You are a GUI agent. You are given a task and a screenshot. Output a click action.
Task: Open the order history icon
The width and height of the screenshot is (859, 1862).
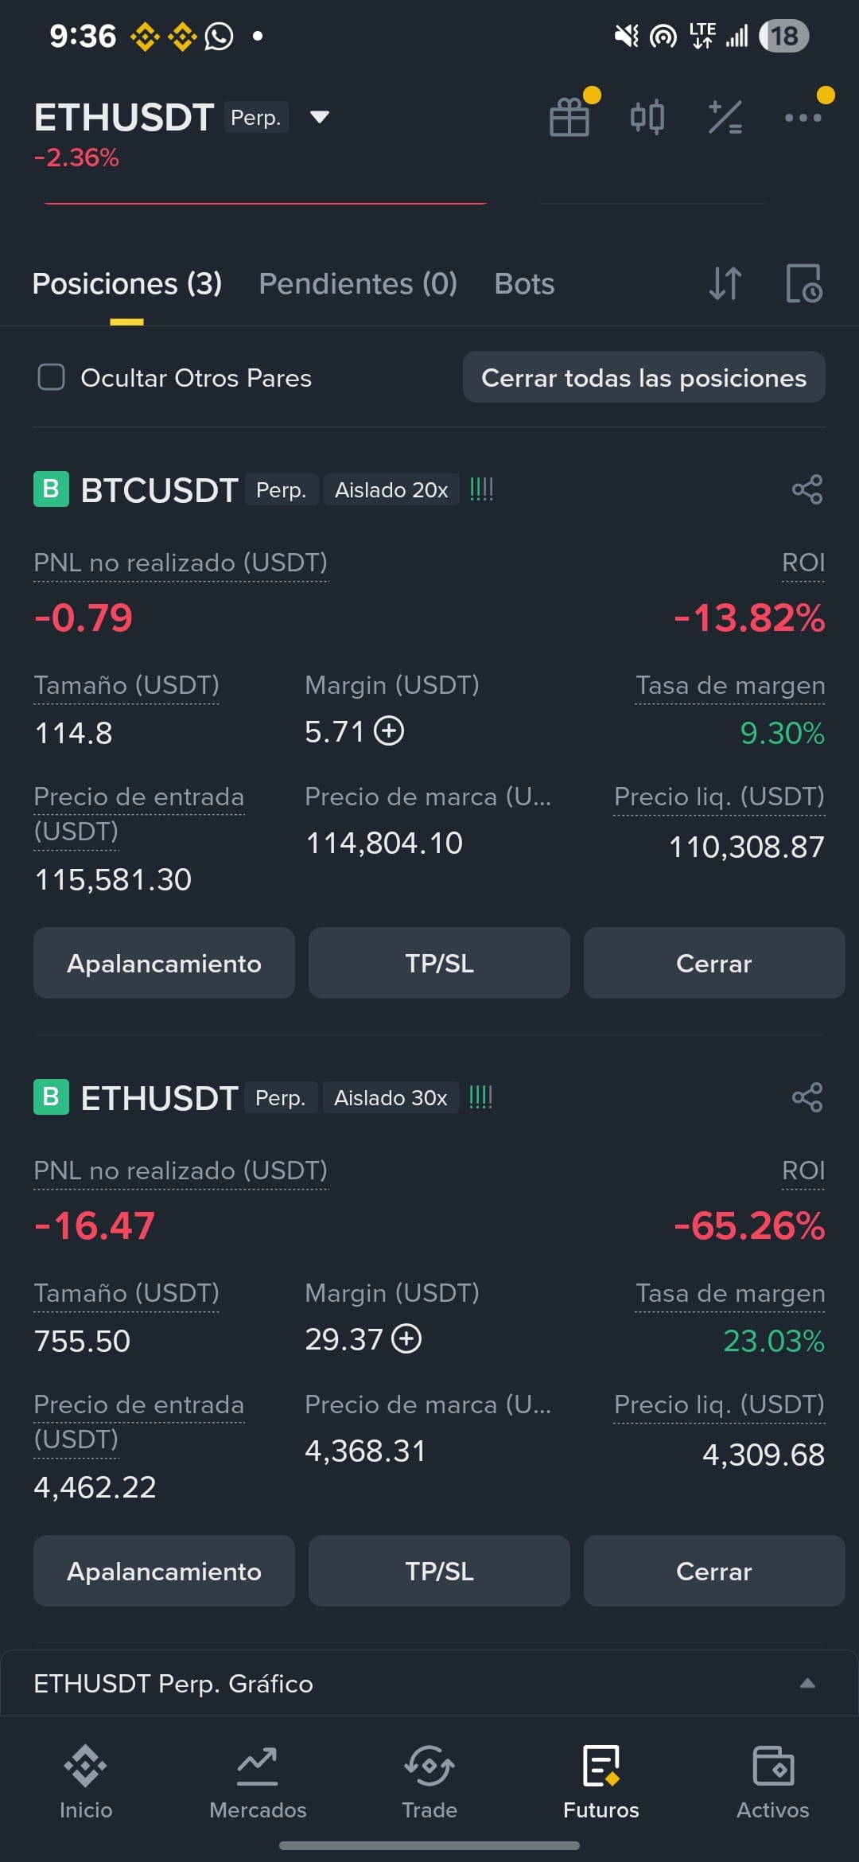pos(803,283)
